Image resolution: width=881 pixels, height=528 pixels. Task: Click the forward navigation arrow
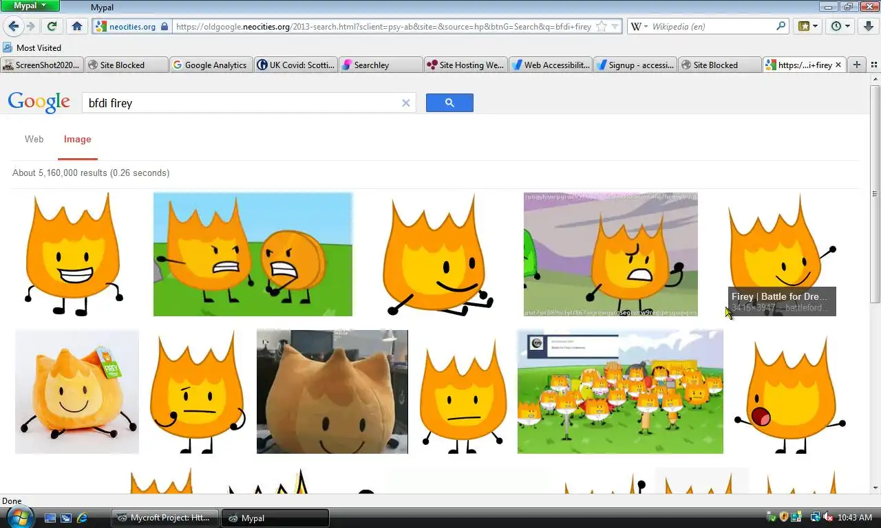coord(30,26)
